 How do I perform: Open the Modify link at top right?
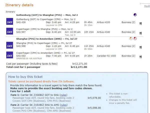coord(147,6)
